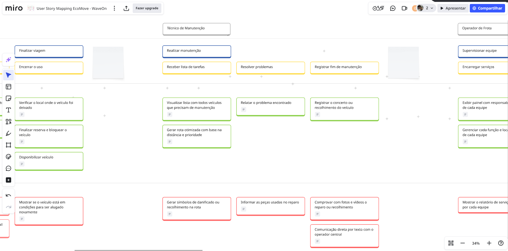Select the Pen drawing tool
508x251 pixels.
(8, 133)
